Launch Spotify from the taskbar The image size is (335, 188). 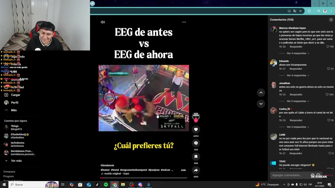106,185
